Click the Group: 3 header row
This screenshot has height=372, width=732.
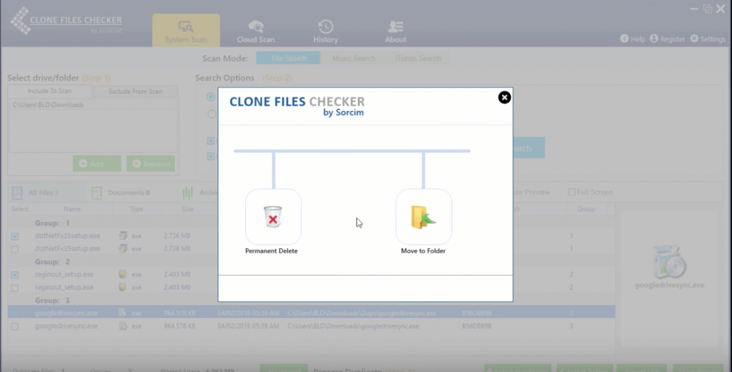(x=311, y=300)
